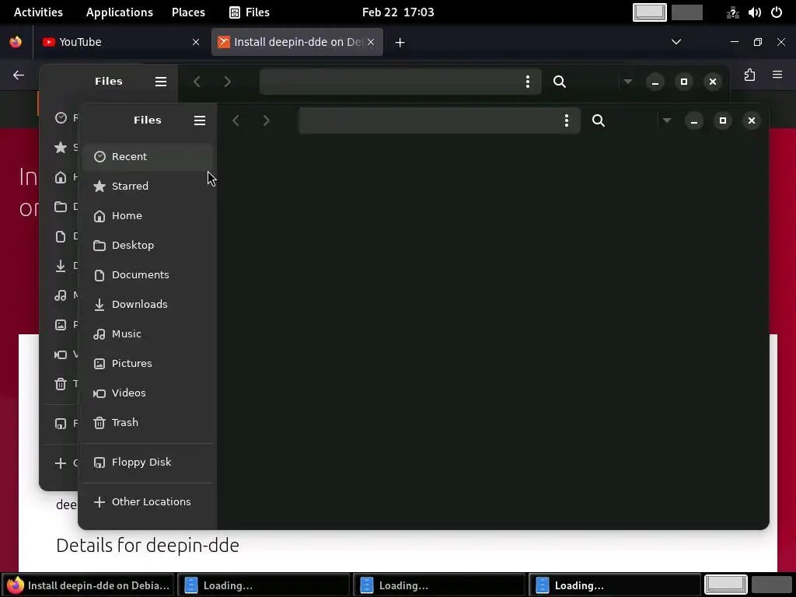Click Videos camera icon in back Files sidebar

(x=61, y=354)
